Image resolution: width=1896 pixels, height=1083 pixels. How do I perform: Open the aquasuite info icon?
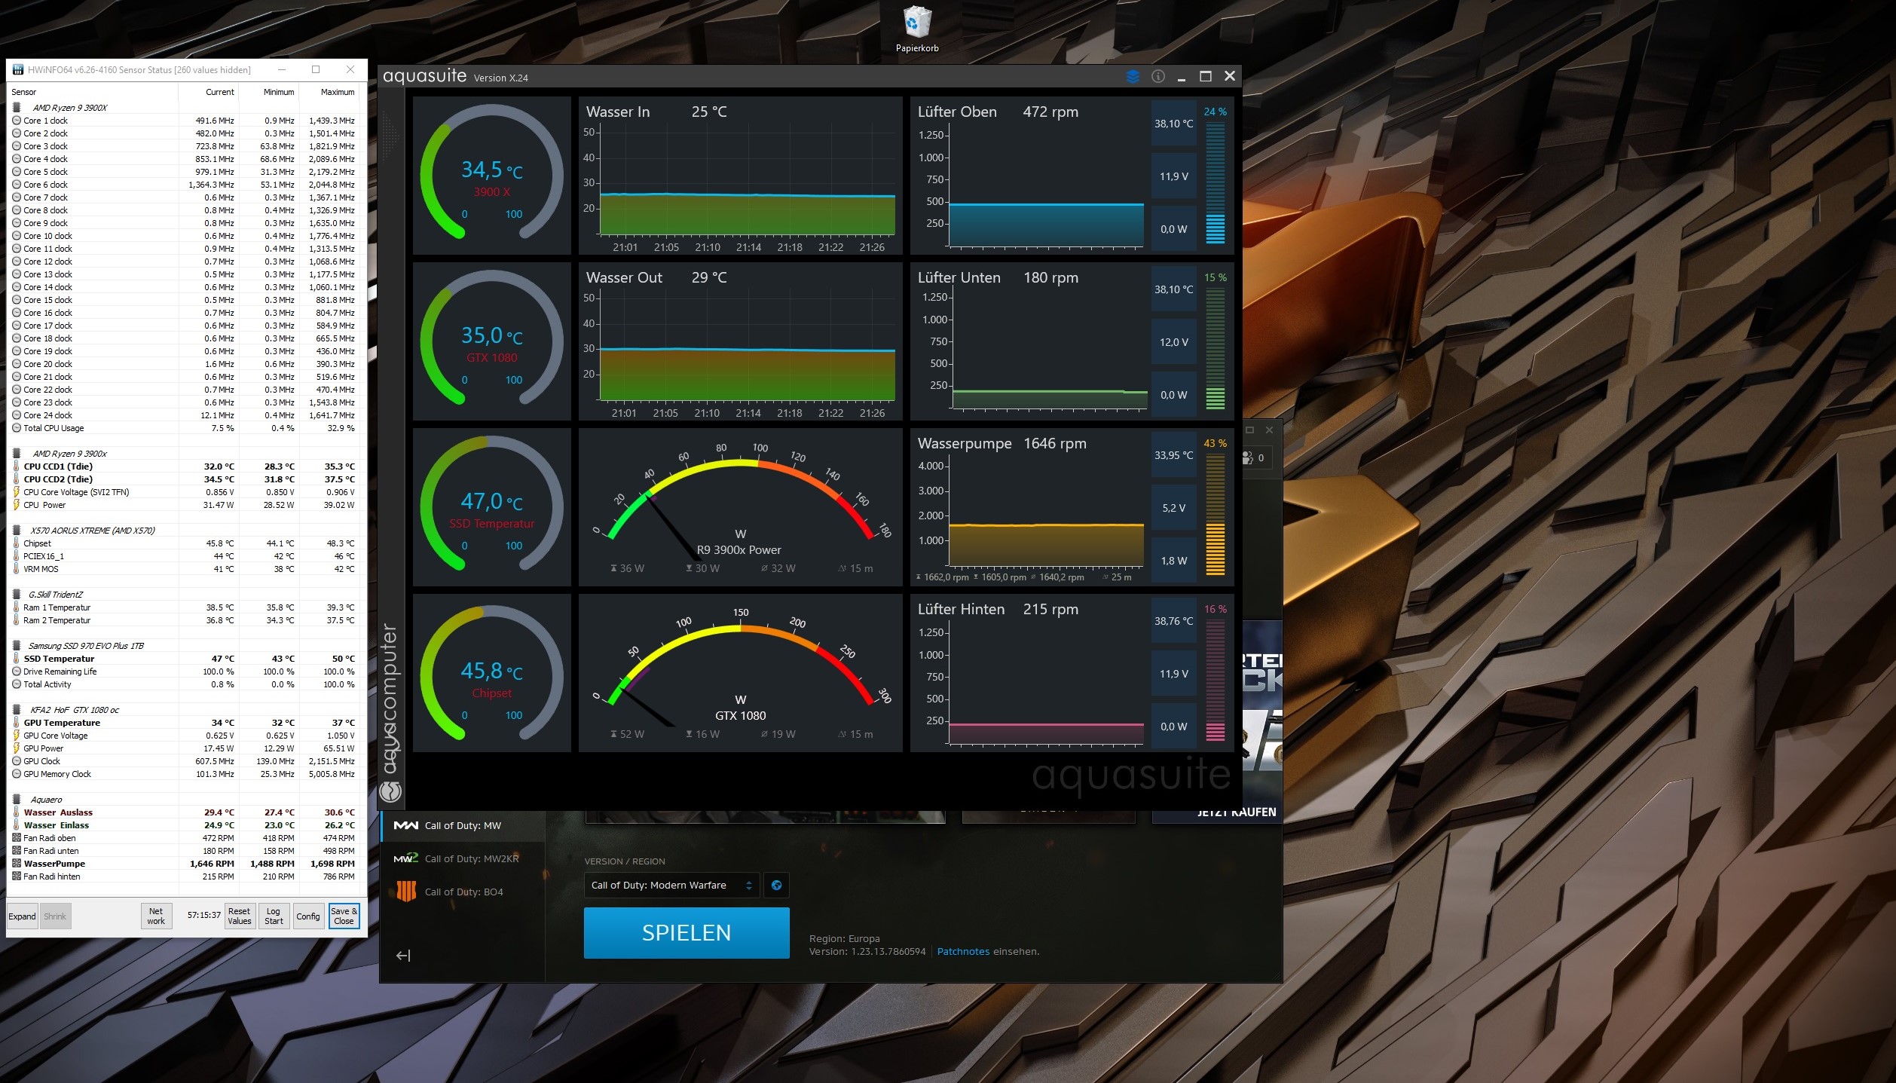point(1158,76)
